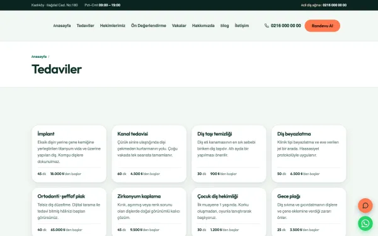This screenshot has width=378, height=236.
Task: Open the Çocuk diş hekimliği card
Action: [x=229, y=212]
